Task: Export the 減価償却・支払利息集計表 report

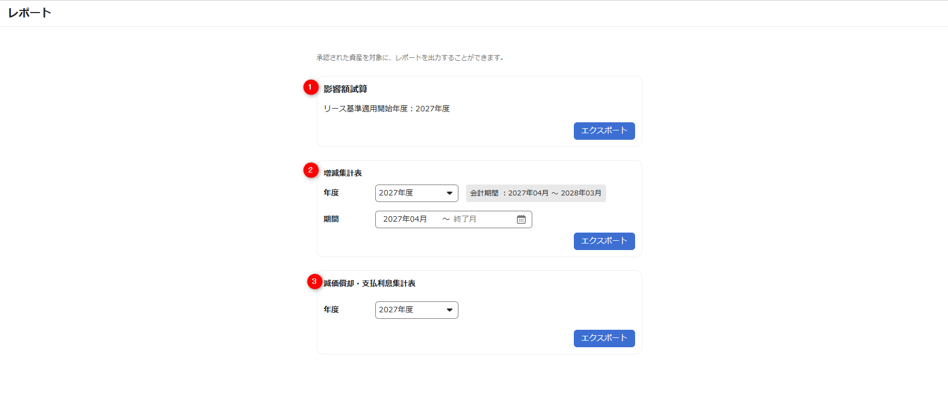Action: click(x=604, y=338)
